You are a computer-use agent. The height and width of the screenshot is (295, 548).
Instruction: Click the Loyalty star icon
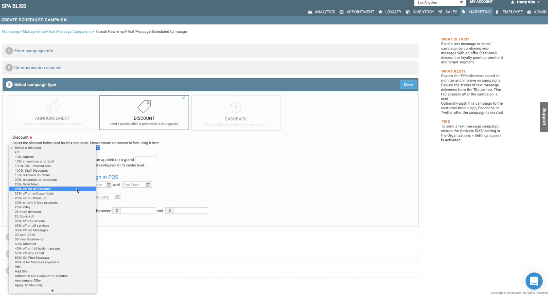pyautogui.click(x=380, y=12)
